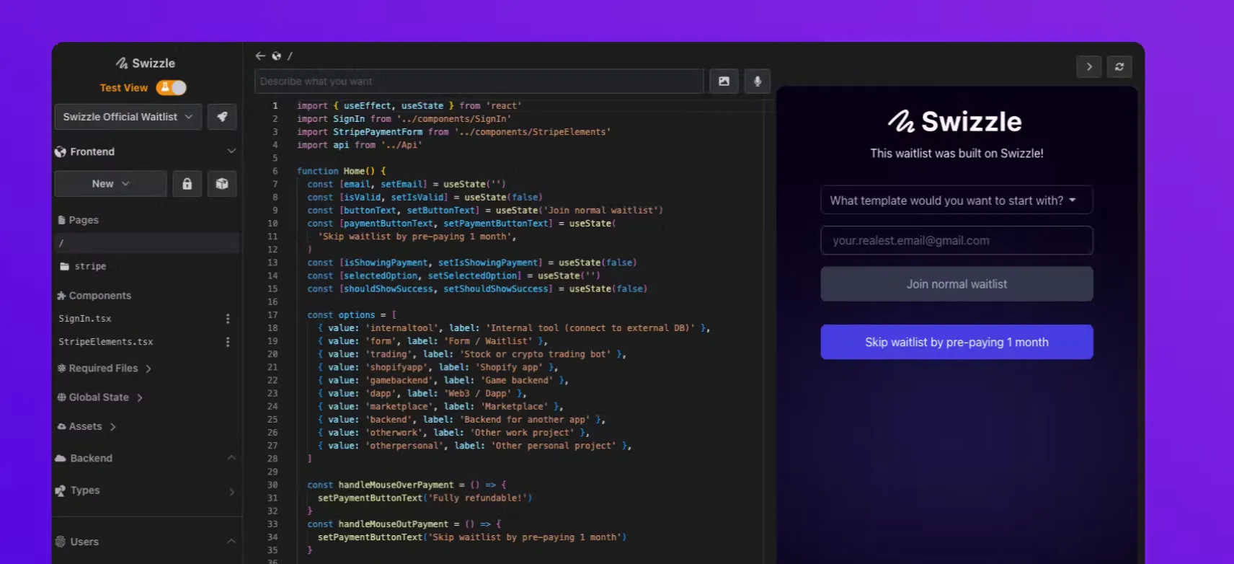Click the back arrow above the editor
The image size is (1234, 564).
[260, 56]
